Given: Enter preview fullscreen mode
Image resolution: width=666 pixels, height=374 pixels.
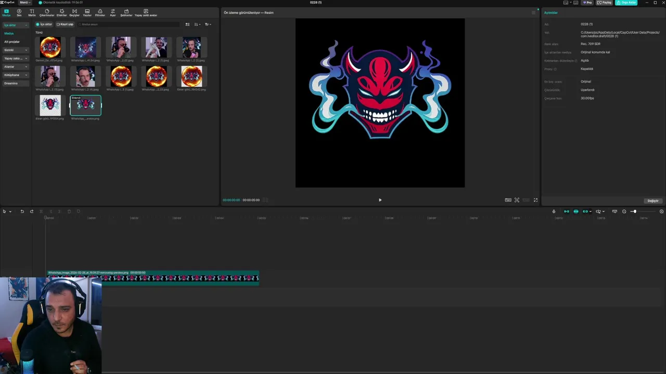Looking at the screenshot, I should (x=535, y=200).
